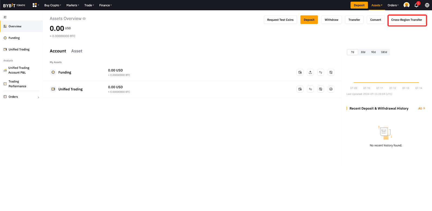Open All deposit and withdrawal history
432x211 pixels.
(x=421, y=108)
